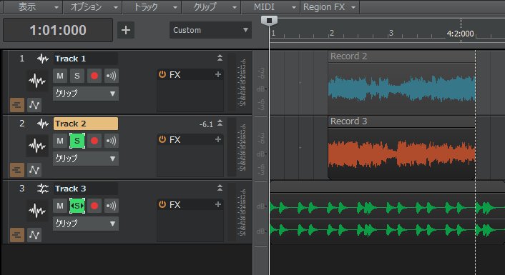The width and height of the screenshot is (505, 275).
Task: Enable input echo on Track 2
Action: (112, 141)
